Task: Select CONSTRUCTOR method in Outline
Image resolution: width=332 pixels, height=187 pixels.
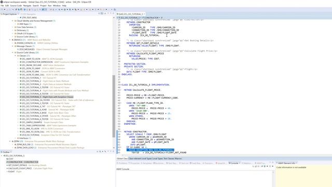Action: click(22, 162)
